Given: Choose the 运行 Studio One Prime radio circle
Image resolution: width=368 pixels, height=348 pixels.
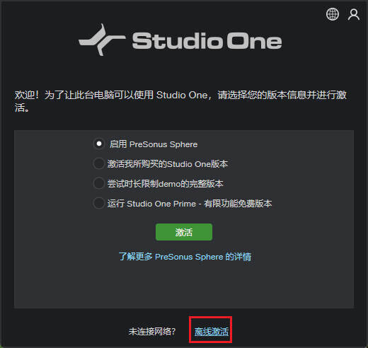Looking at the screenshot, I should (98, 203).
